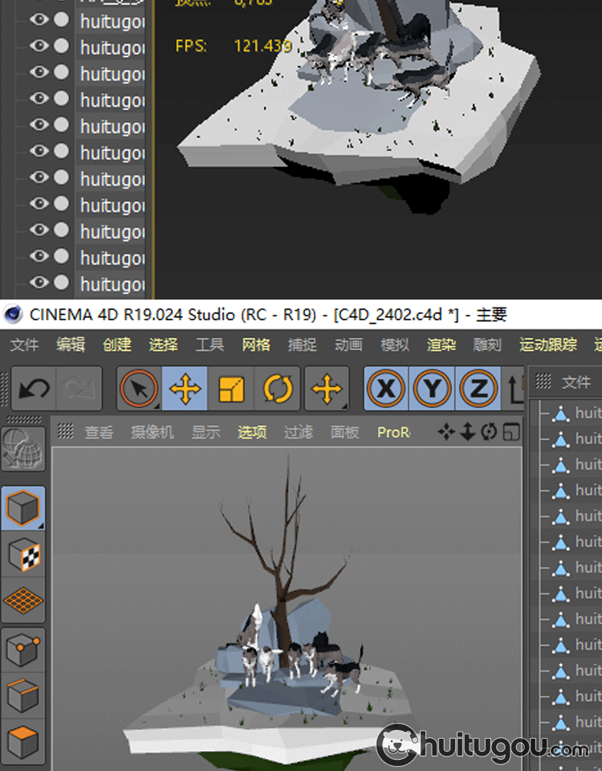
Task: Activate the Rotate tool
Action: coord(278,390)
